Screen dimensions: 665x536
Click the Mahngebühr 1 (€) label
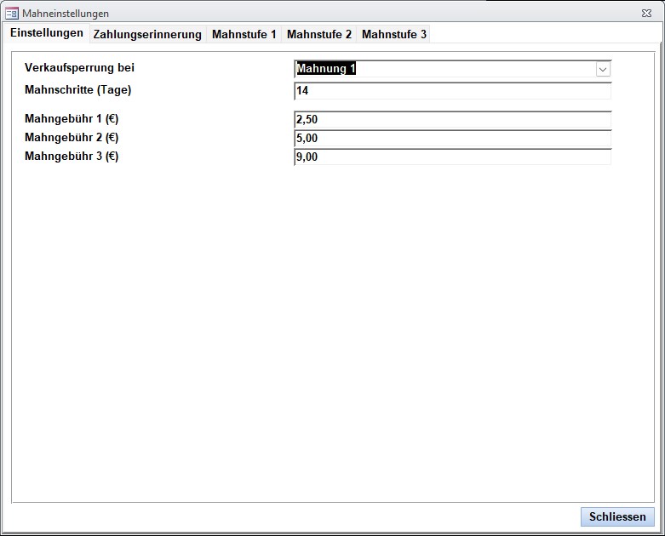[72, 119]
